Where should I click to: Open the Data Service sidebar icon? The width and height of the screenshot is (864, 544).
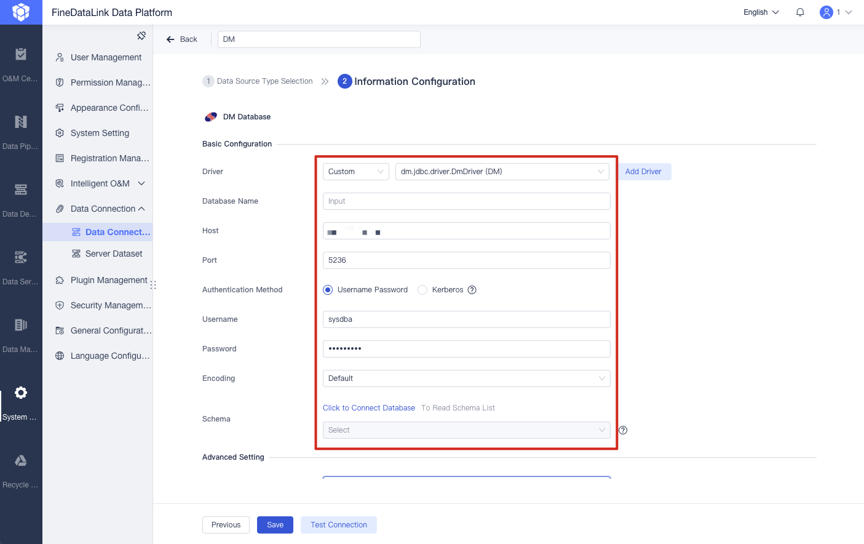pyautogui.click(x=21, y=257)
